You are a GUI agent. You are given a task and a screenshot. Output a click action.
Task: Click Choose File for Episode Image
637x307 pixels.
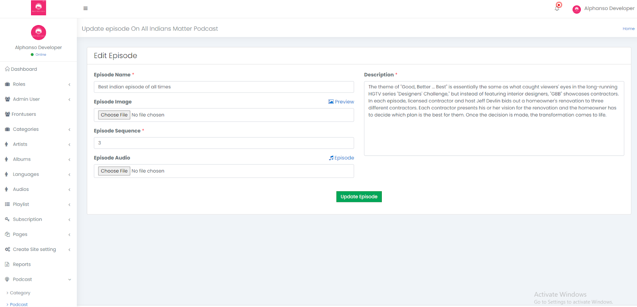click(114, 115)
